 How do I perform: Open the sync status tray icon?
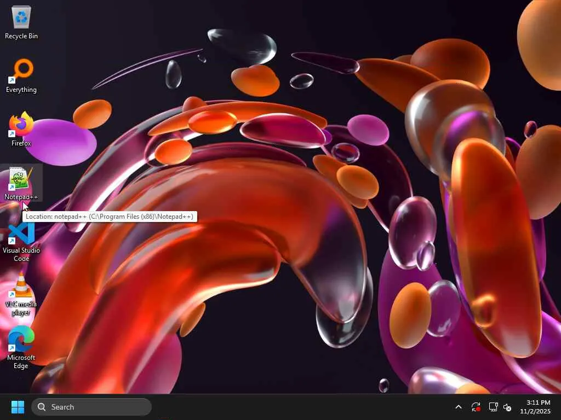(476, 407)
